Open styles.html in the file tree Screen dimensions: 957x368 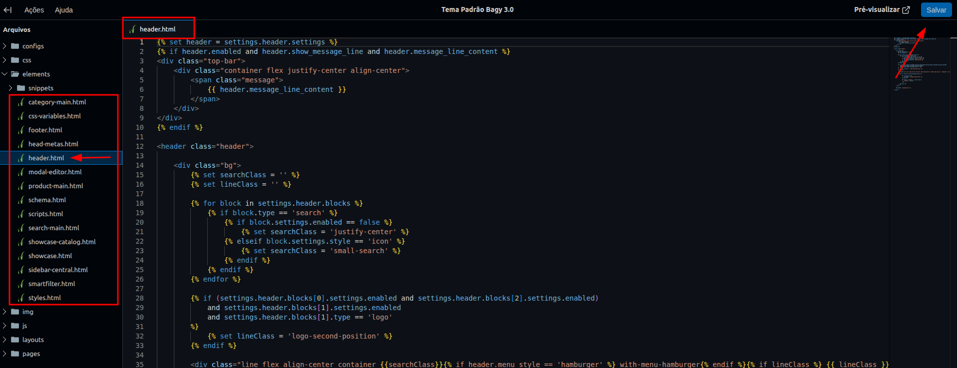click(x=44, y=298)
